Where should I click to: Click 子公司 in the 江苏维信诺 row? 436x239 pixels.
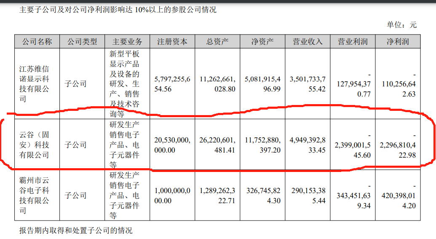click(75, 84)
